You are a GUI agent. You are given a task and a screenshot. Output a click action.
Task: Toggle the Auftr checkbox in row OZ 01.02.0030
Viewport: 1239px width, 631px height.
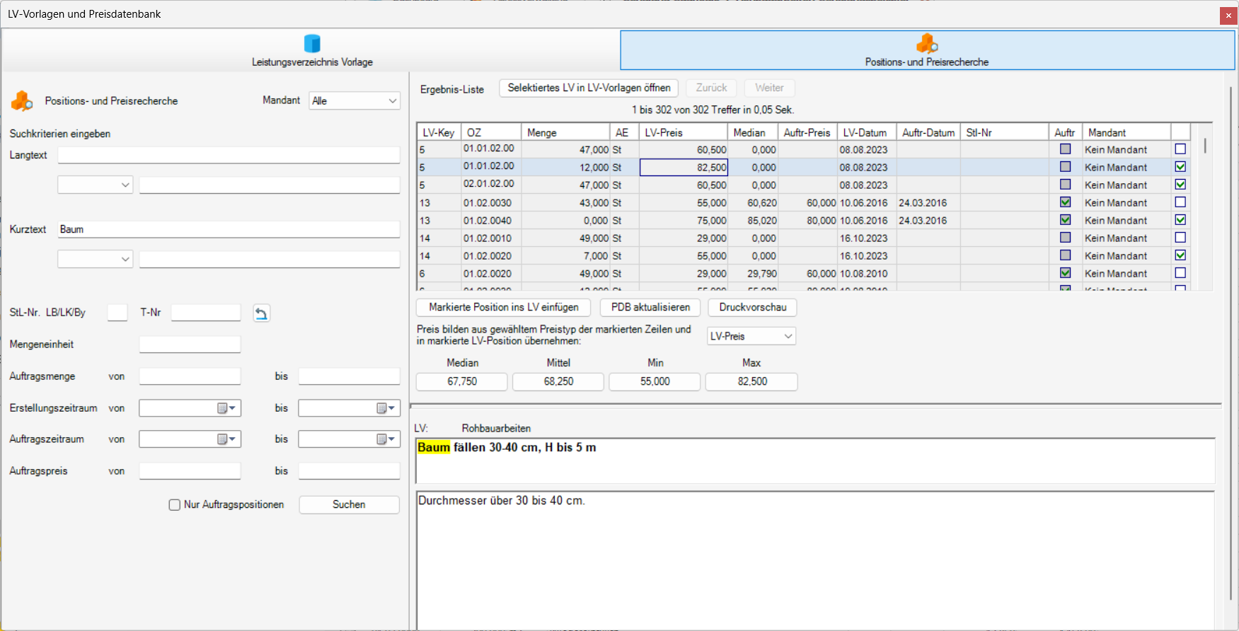click(1065, 202)
